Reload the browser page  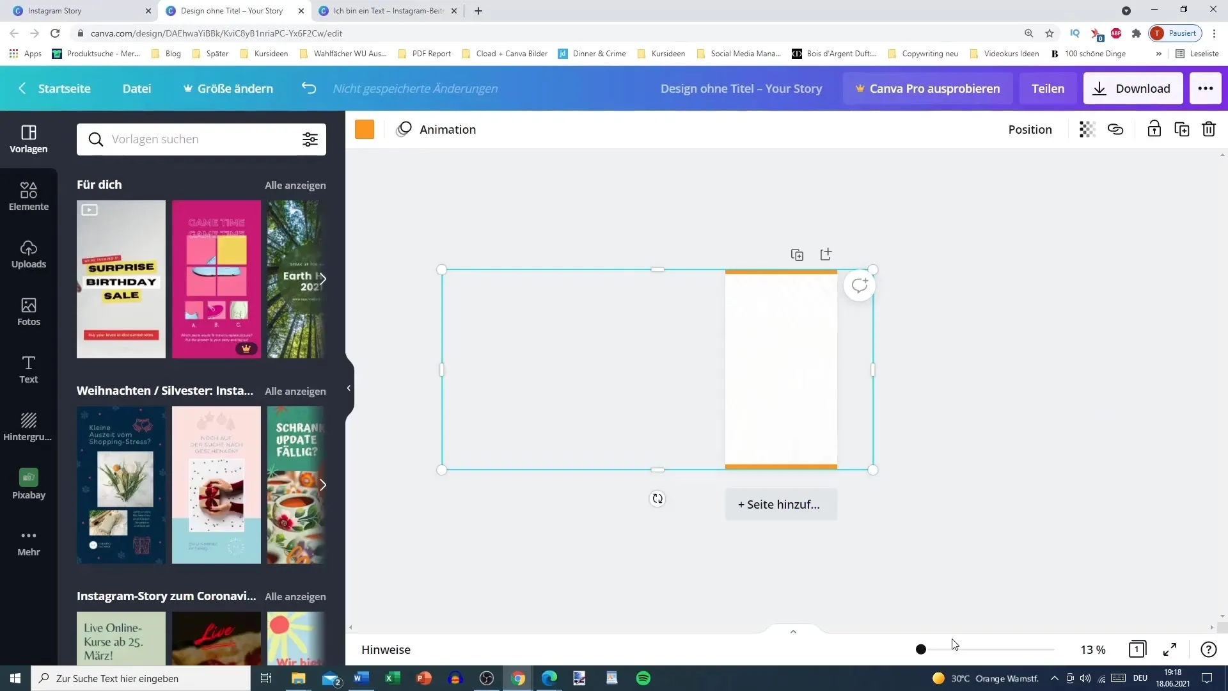(56, 33)
